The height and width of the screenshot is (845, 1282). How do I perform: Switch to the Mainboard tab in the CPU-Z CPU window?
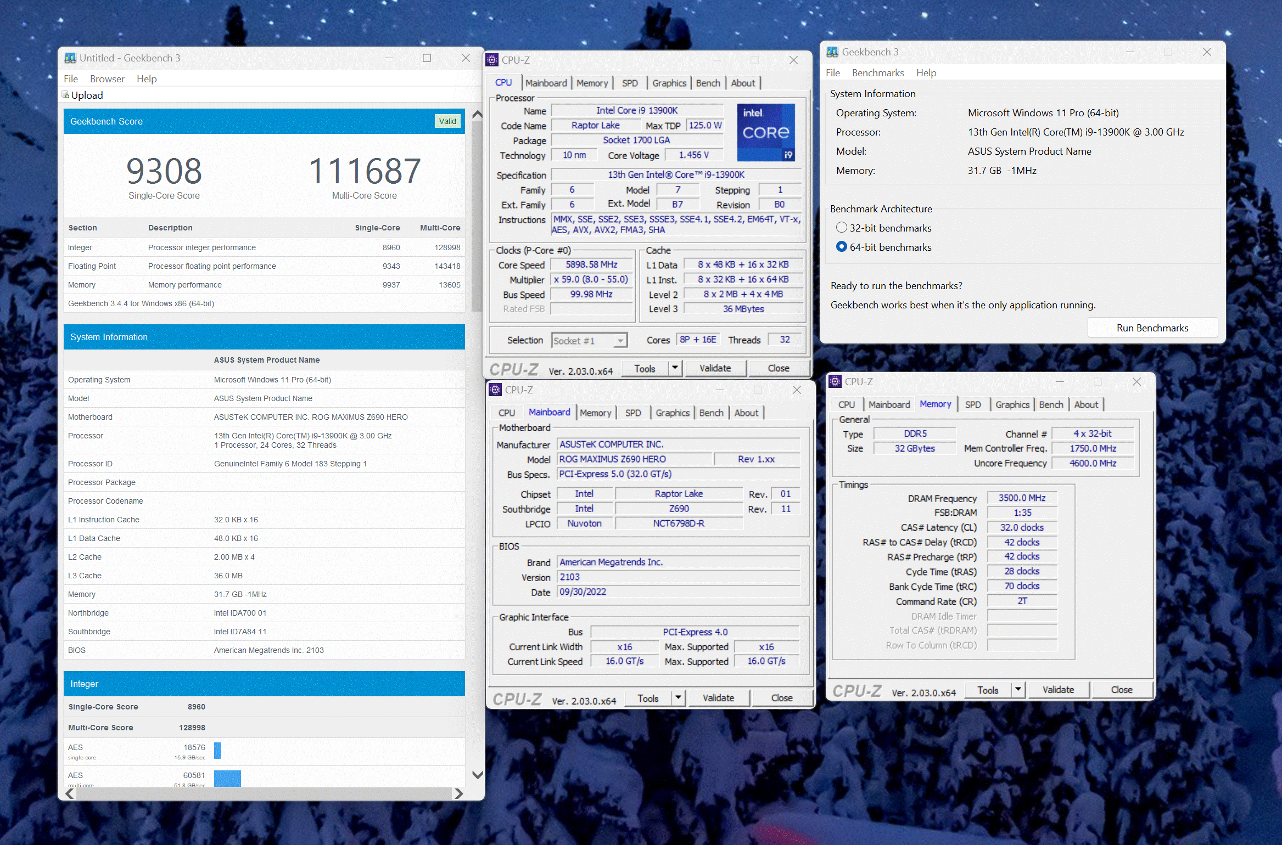[x=546, y=83]
